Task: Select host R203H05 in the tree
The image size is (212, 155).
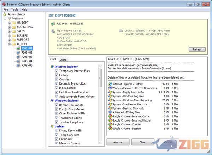Action: [27, 66]
